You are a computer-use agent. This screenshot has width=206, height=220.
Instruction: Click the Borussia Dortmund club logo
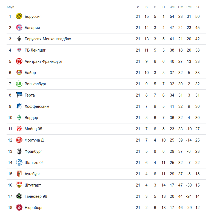coord(19,16)
